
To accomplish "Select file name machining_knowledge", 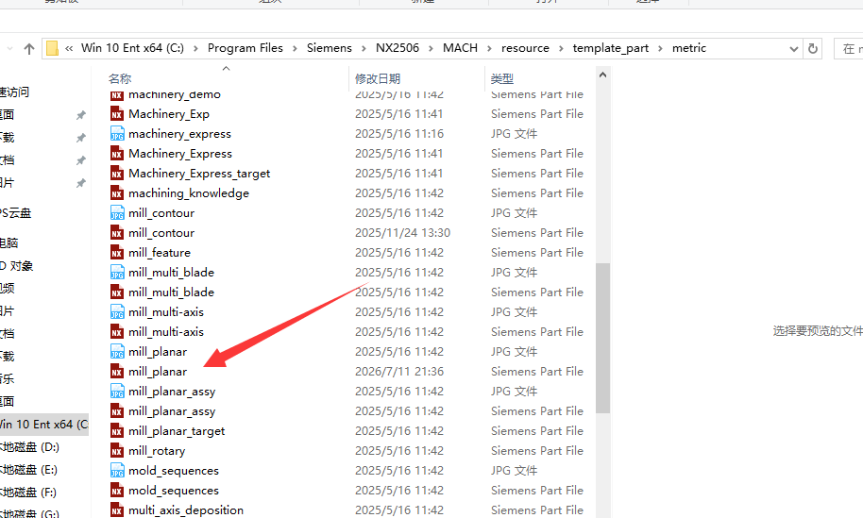I will click(189, 193).
